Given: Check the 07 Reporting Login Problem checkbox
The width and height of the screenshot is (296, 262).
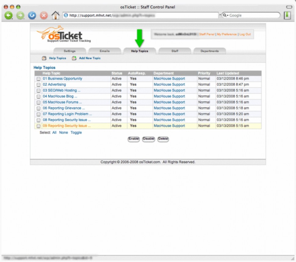Looking at the screenshot, I should pyautogui.click(x=38, y=114).
